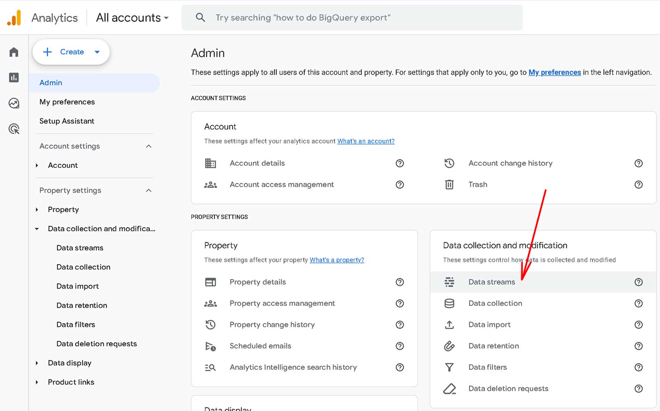Open the Explore icon in left rail
This screenshot has width=660, height=411.
(x=14, y=103)
